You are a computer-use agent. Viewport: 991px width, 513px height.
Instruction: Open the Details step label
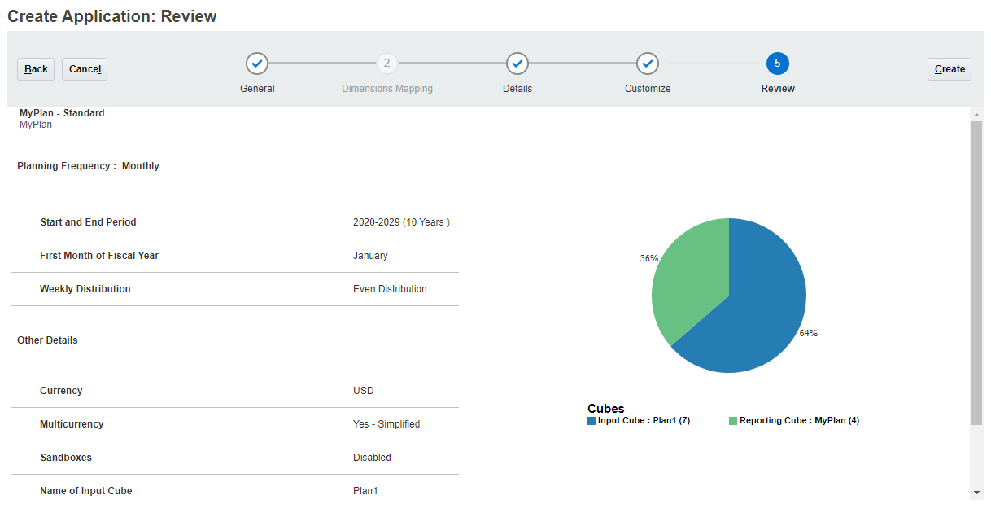(x=517, y=89)
